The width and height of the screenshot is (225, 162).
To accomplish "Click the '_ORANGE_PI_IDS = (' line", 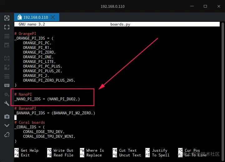I will pyautogui.click(x=34, y=38).
